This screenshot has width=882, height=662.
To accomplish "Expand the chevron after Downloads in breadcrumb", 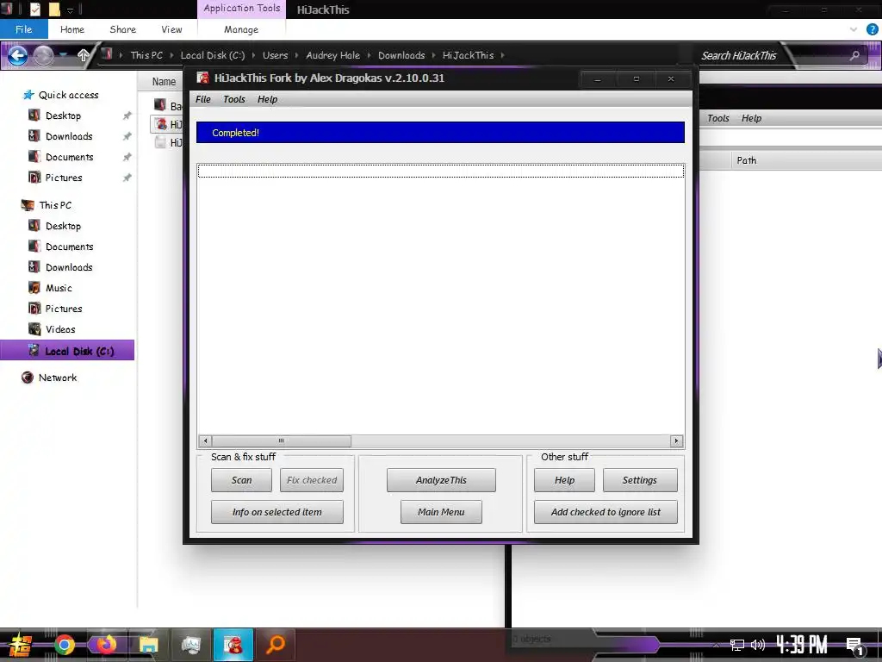I will (x=434, y=55).
